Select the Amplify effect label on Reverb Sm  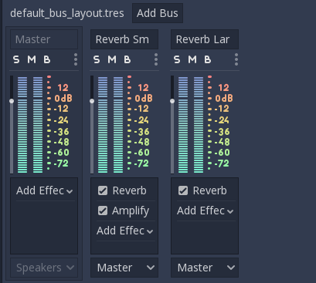(131, 211)
